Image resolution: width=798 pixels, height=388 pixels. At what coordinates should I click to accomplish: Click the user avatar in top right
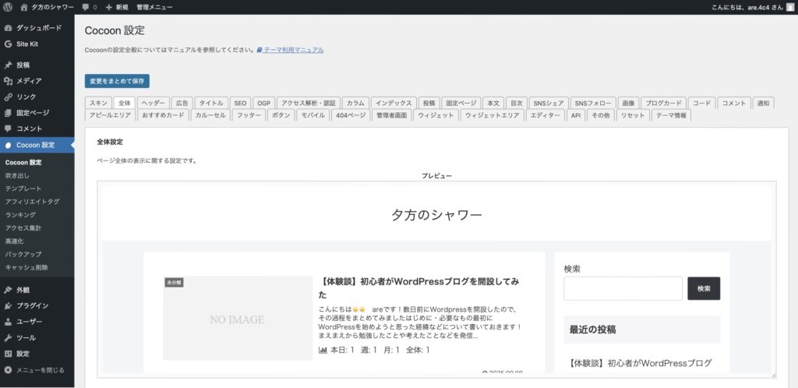tap(790, 7)
